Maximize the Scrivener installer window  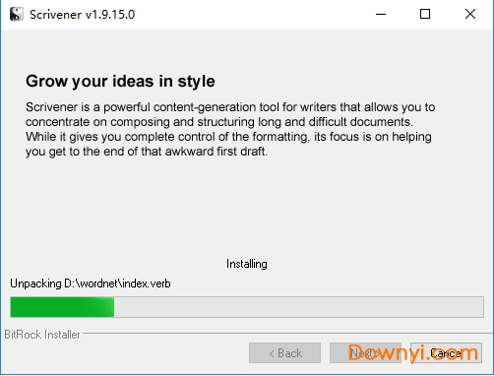coord(425,14)
